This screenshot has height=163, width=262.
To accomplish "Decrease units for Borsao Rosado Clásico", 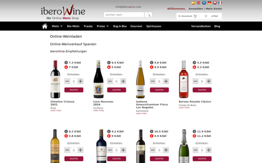I will click(196, 81).
